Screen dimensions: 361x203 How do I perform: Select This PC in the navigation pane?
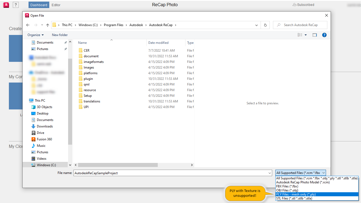click(37, 101)
